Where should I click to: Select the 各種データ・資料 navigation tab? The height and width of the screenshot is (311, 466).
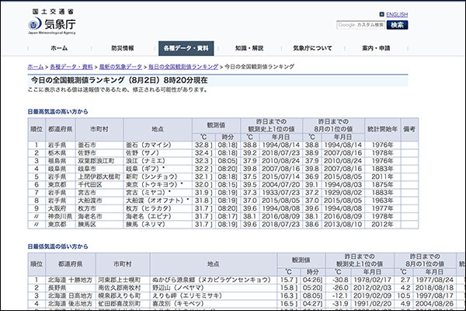click(187, 48)
